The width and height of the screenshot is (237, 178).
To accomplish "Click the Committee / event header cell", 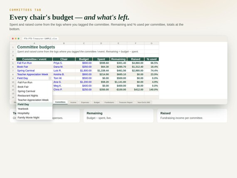I will click(x=35, y=59).
